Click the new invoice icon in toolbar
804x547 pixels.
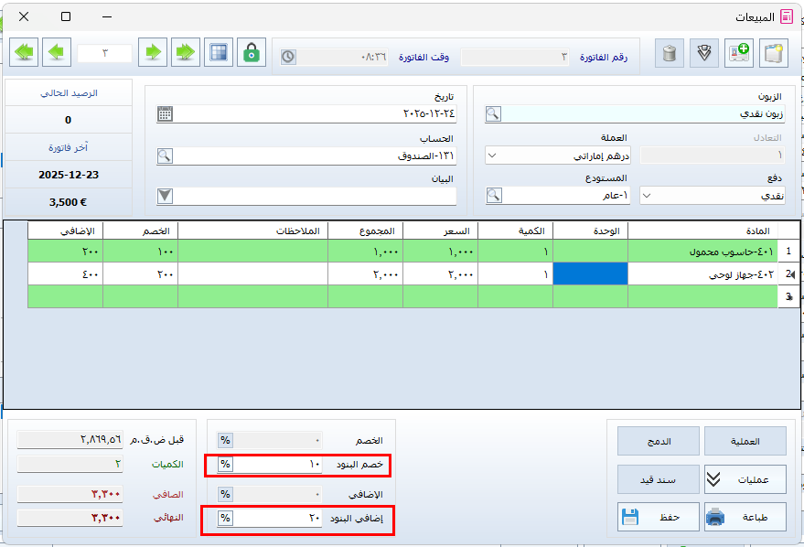(x=774, y=52)
